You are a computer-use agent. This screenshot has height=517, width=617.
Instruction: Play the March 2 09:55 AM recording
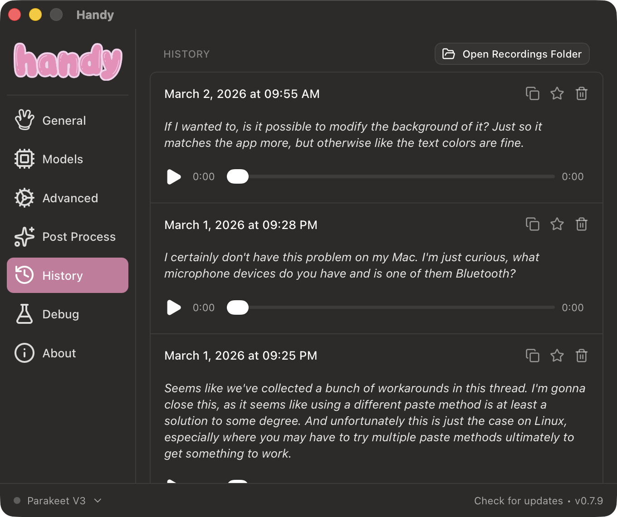174,177
